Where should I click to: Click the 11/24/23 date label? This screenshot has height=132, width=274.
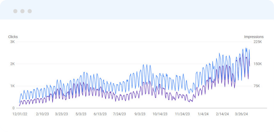[x=182, y=114]
